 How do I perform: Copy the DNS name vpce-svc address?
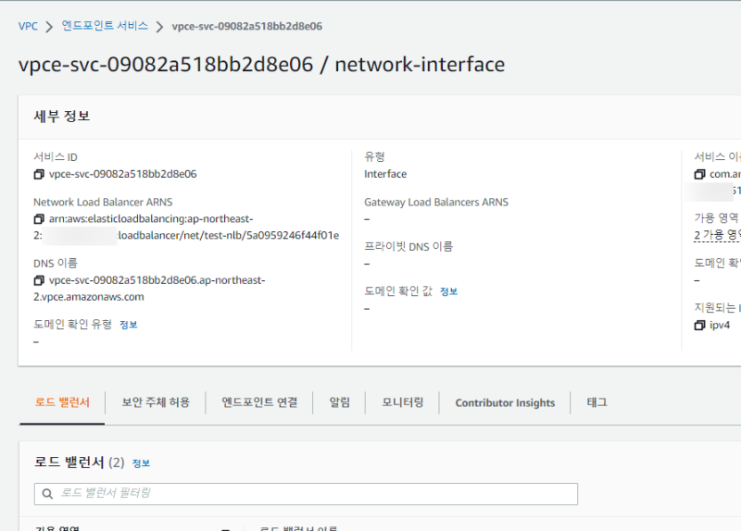point(39,280)
